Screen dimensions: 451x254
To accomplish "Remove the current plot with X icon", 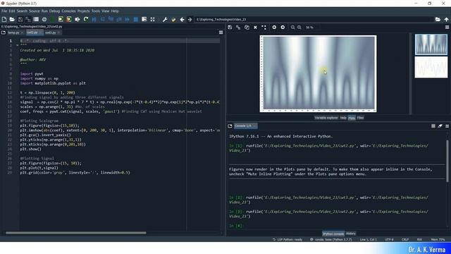I will click(255, 28).
